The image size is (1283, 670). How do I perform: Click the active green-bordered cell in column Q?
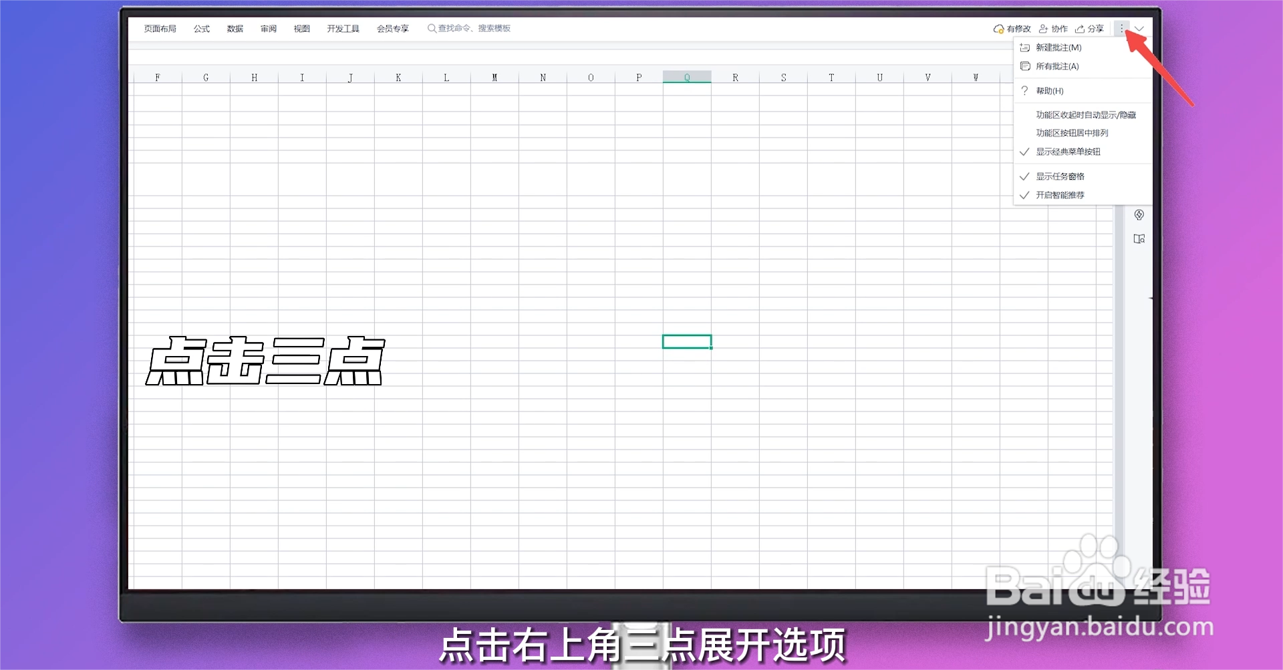pyautogui.click(x=687, y=342)
